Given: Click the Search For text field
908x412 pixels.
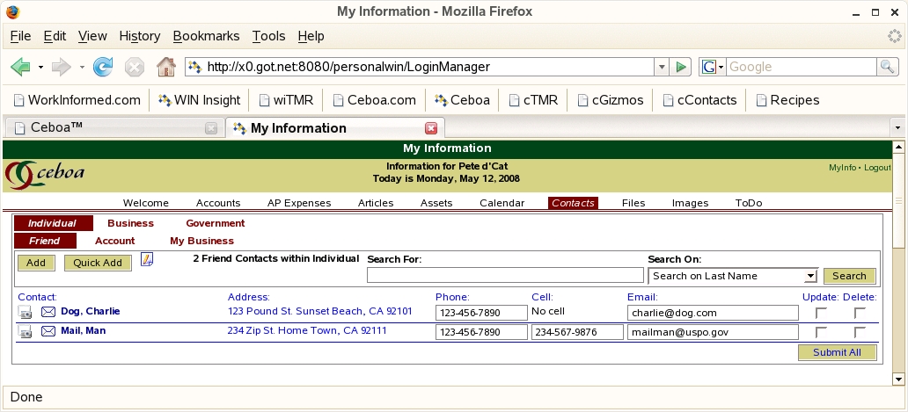Looking at the screenshot, I should point(505,276).
